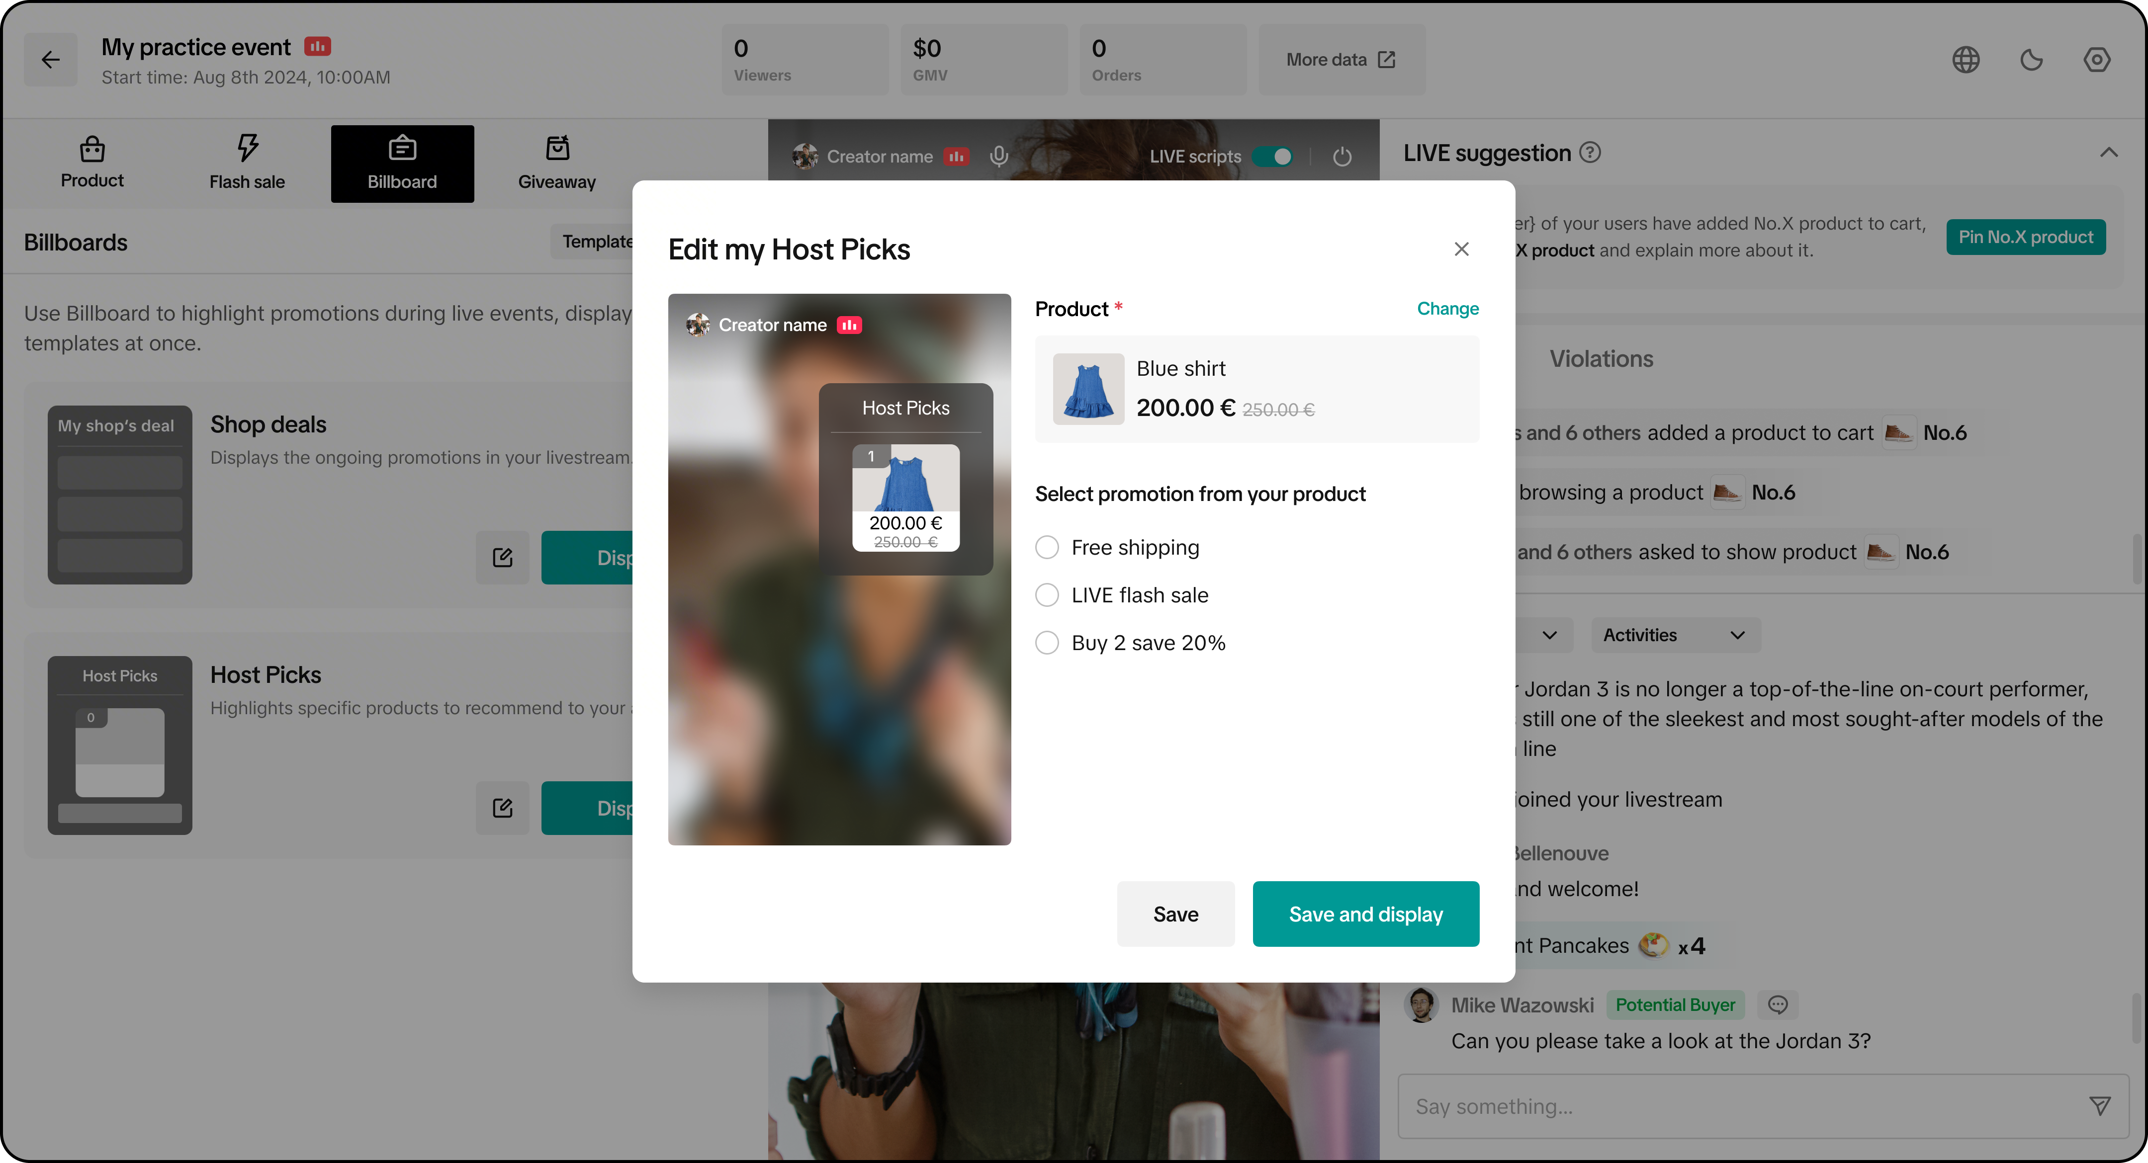Click the microphone icon in live preview
Image resolution: width=2148 pixels, height=1163 pixels.
tap(999, 156)
